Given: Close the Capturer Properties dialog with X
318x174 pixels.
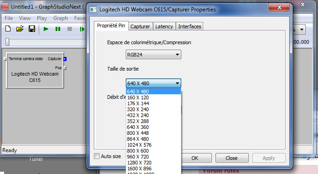Looking at the screenshot, I should click(279, 7).
